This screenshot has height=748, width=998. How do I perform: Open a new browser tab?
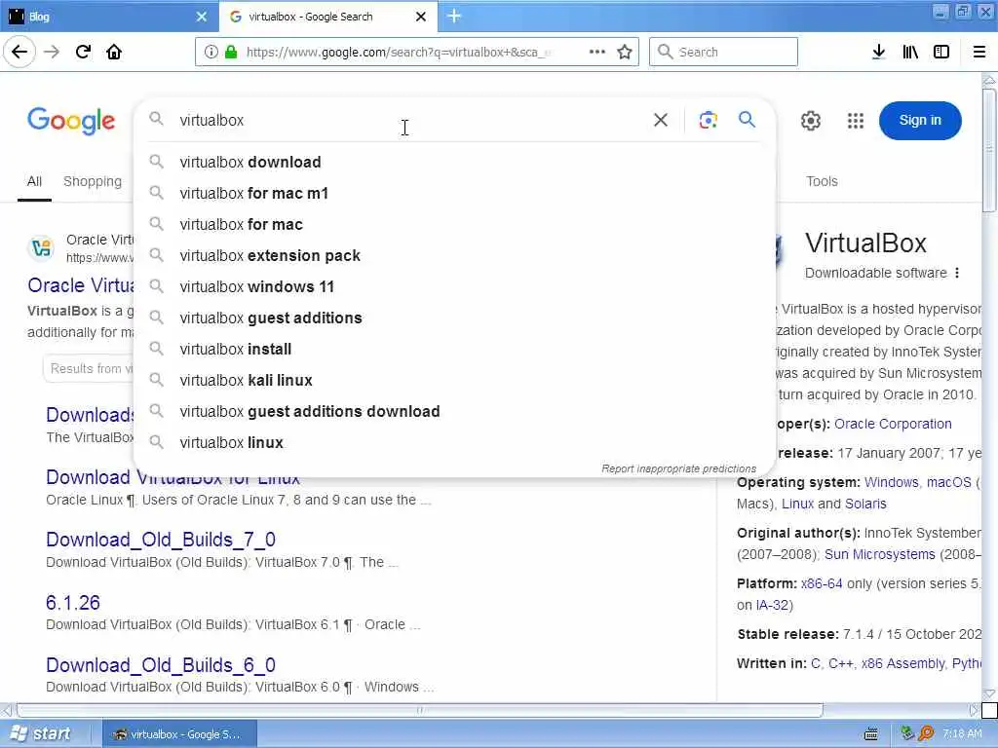454,16
